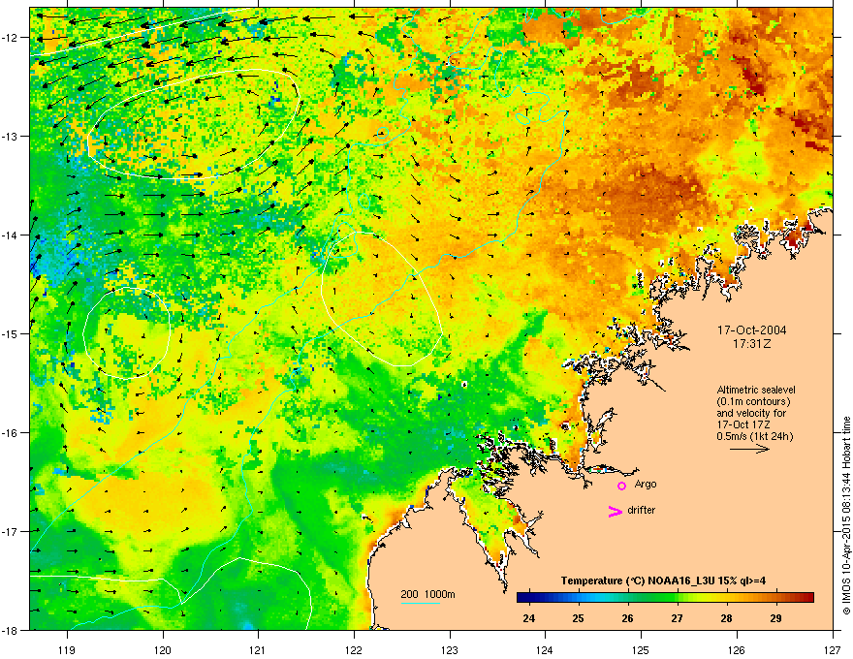This screenshot has height=659, width=853.
Task: Select the temperature color bar
Action: [x=665, y=598]
